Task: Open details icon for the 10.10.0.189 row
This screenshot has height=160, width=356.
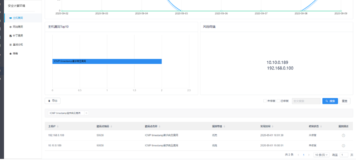Action: click(x=343, y=146)
